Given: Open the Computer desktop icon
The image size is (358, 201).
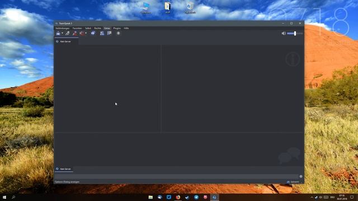Looking at the screenshot, I should pos(145,8).
